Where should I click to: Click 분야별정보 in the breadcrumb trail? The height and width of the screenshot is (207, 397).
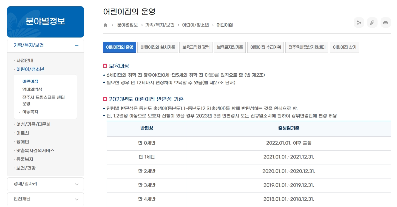click(x=127, y=25)
